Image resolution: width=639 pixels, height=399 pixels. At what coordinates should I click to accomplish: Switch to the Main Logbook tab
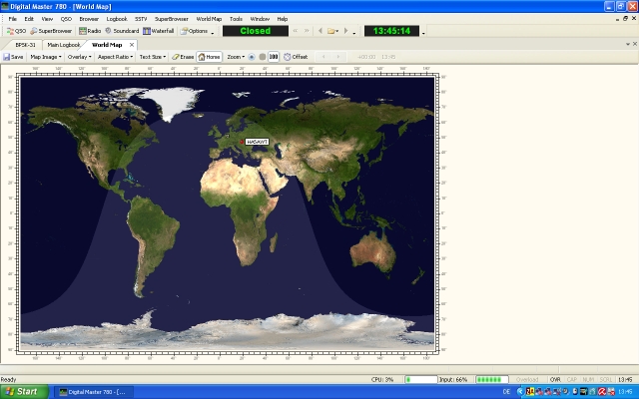(64, 45)
